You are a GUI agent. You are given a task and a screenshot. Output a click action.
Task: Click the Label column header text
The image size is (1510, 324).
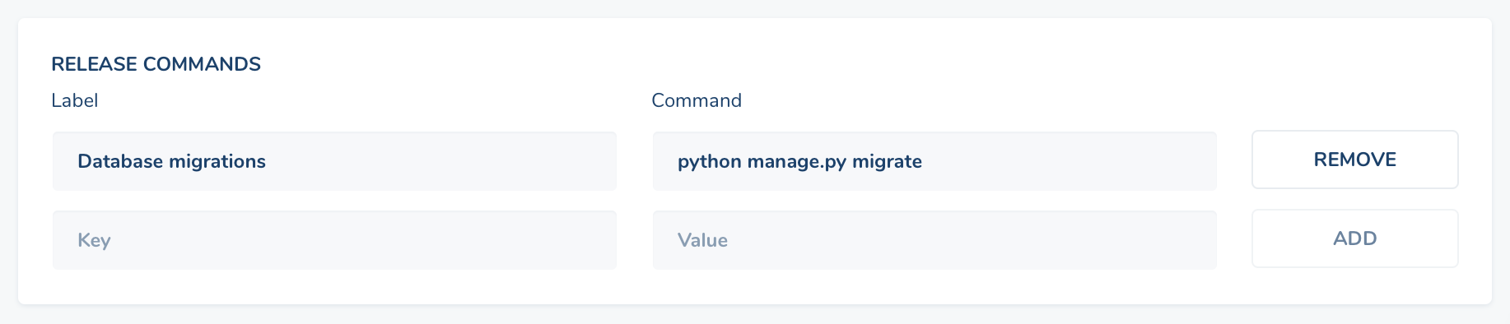(74, 100)
